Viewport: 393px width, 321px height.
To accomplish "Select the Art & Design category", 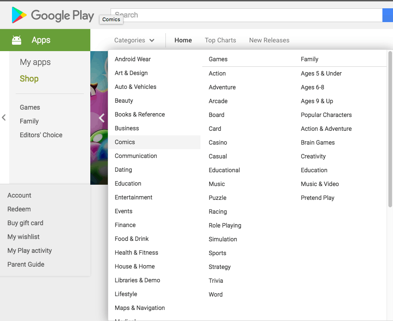I will 131,73.
